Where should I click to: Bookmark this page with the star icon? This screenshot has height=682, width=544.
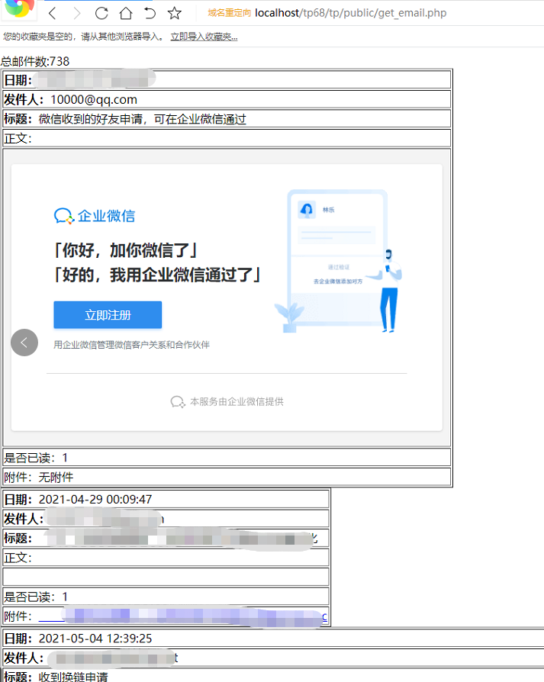[175, 13]
